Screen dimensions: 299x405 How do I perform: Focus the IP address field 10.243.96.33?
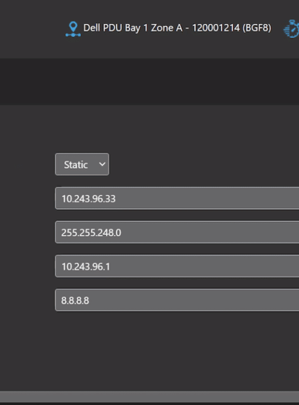click(177, 198)
